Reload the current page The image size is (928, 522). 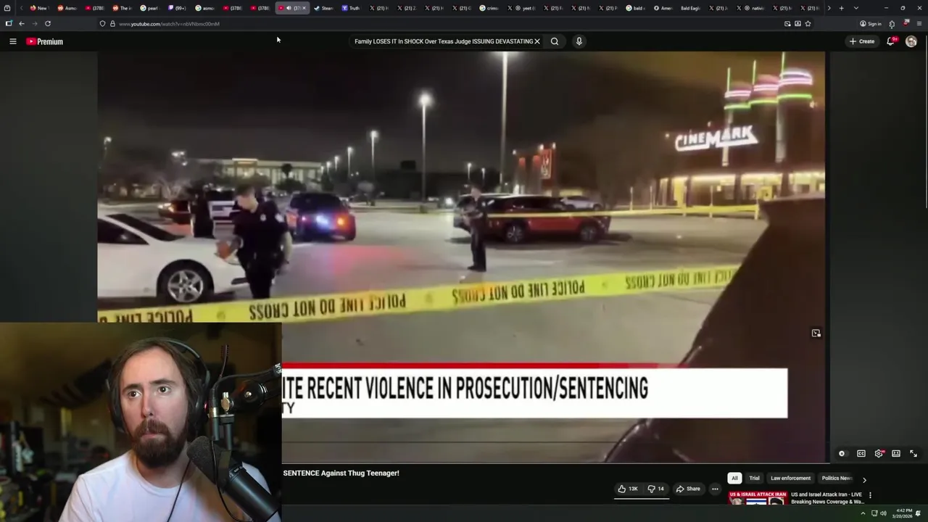pyautogui.click(x=48, y=23)
